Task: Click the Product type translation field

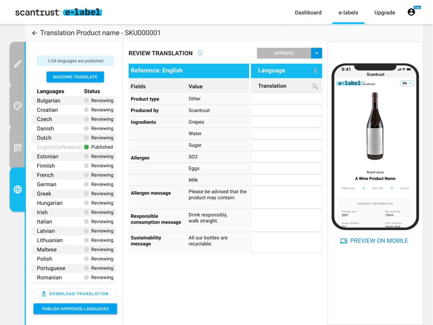Action: point(286,99)
